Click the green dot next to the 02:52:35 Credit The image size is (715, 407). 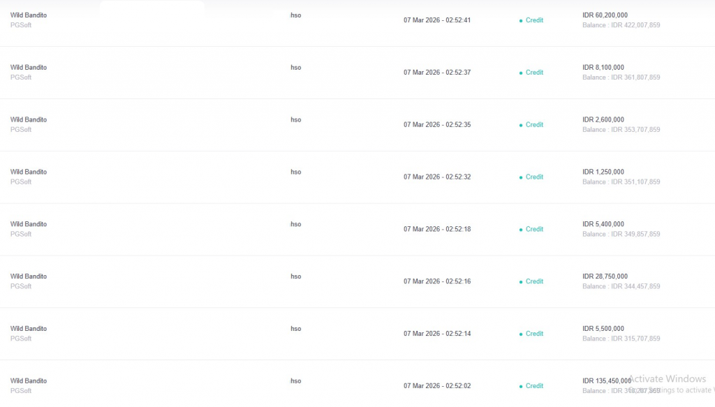click(521, 126)
